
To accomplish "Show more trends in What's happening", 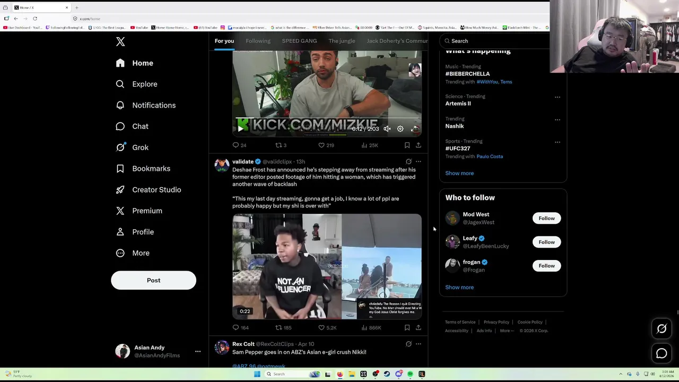I will 459,173.
